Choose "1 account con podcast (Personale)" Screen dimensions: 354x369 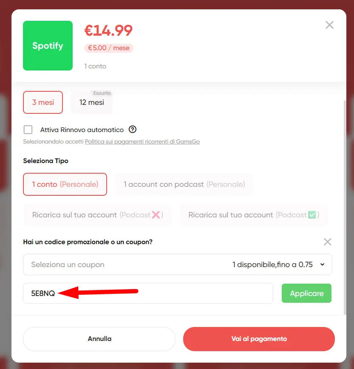point(184,184)
